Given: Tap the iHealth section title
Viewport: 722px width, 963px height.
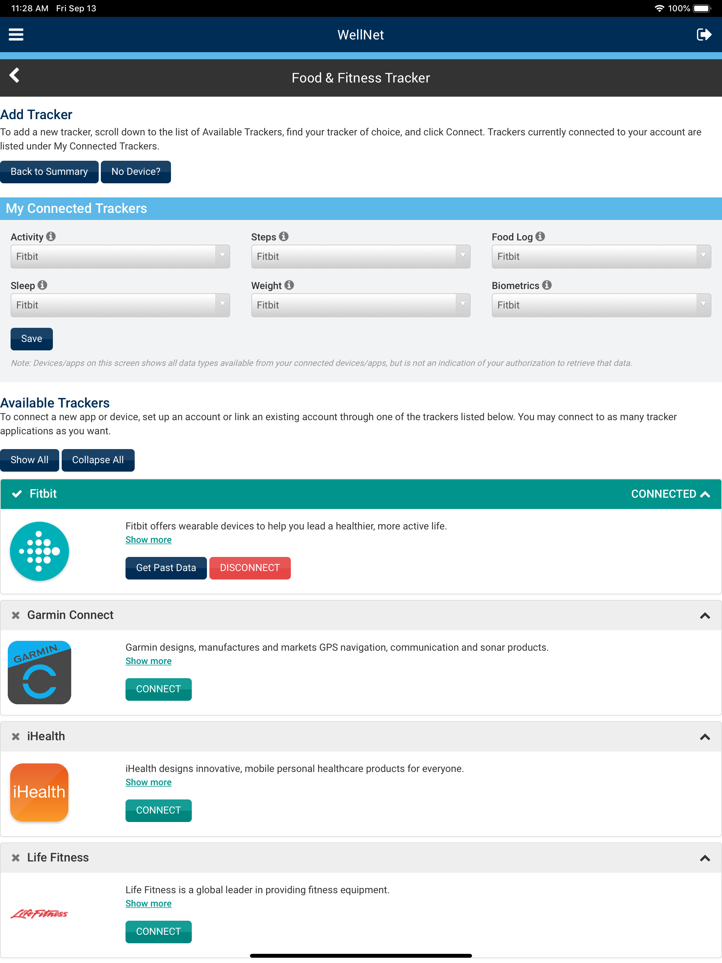Looking at the screenshot, I should click(x=46, y=737).
